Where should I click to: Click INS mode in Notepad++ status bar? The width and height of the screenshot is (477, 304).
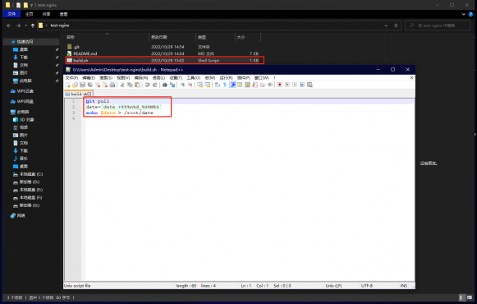click(404, 286)
